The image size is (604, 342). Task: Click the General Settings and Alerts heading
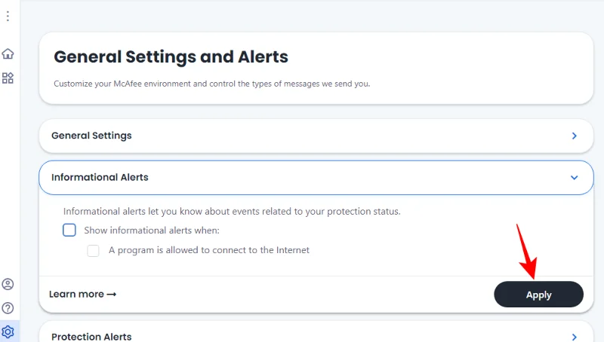coord(171,57)
